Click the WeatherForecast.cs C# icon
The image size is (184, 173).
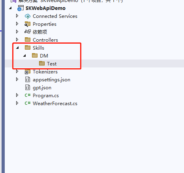click(x=28, y=103)
